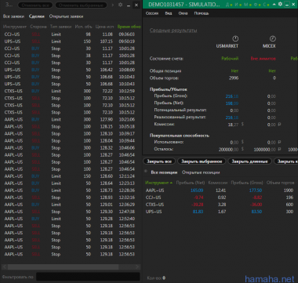Click the MICEX clock icon
The image size is (298, 283).
tap(273, 38)
